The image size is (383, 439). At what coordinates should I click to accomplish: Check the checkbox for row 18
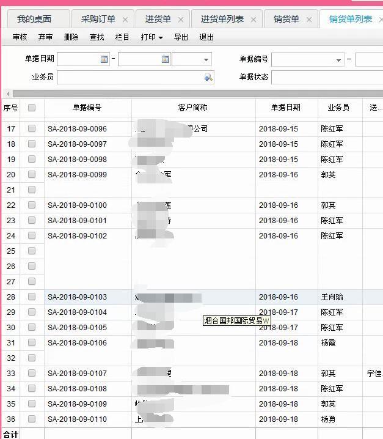click(32, 144)
